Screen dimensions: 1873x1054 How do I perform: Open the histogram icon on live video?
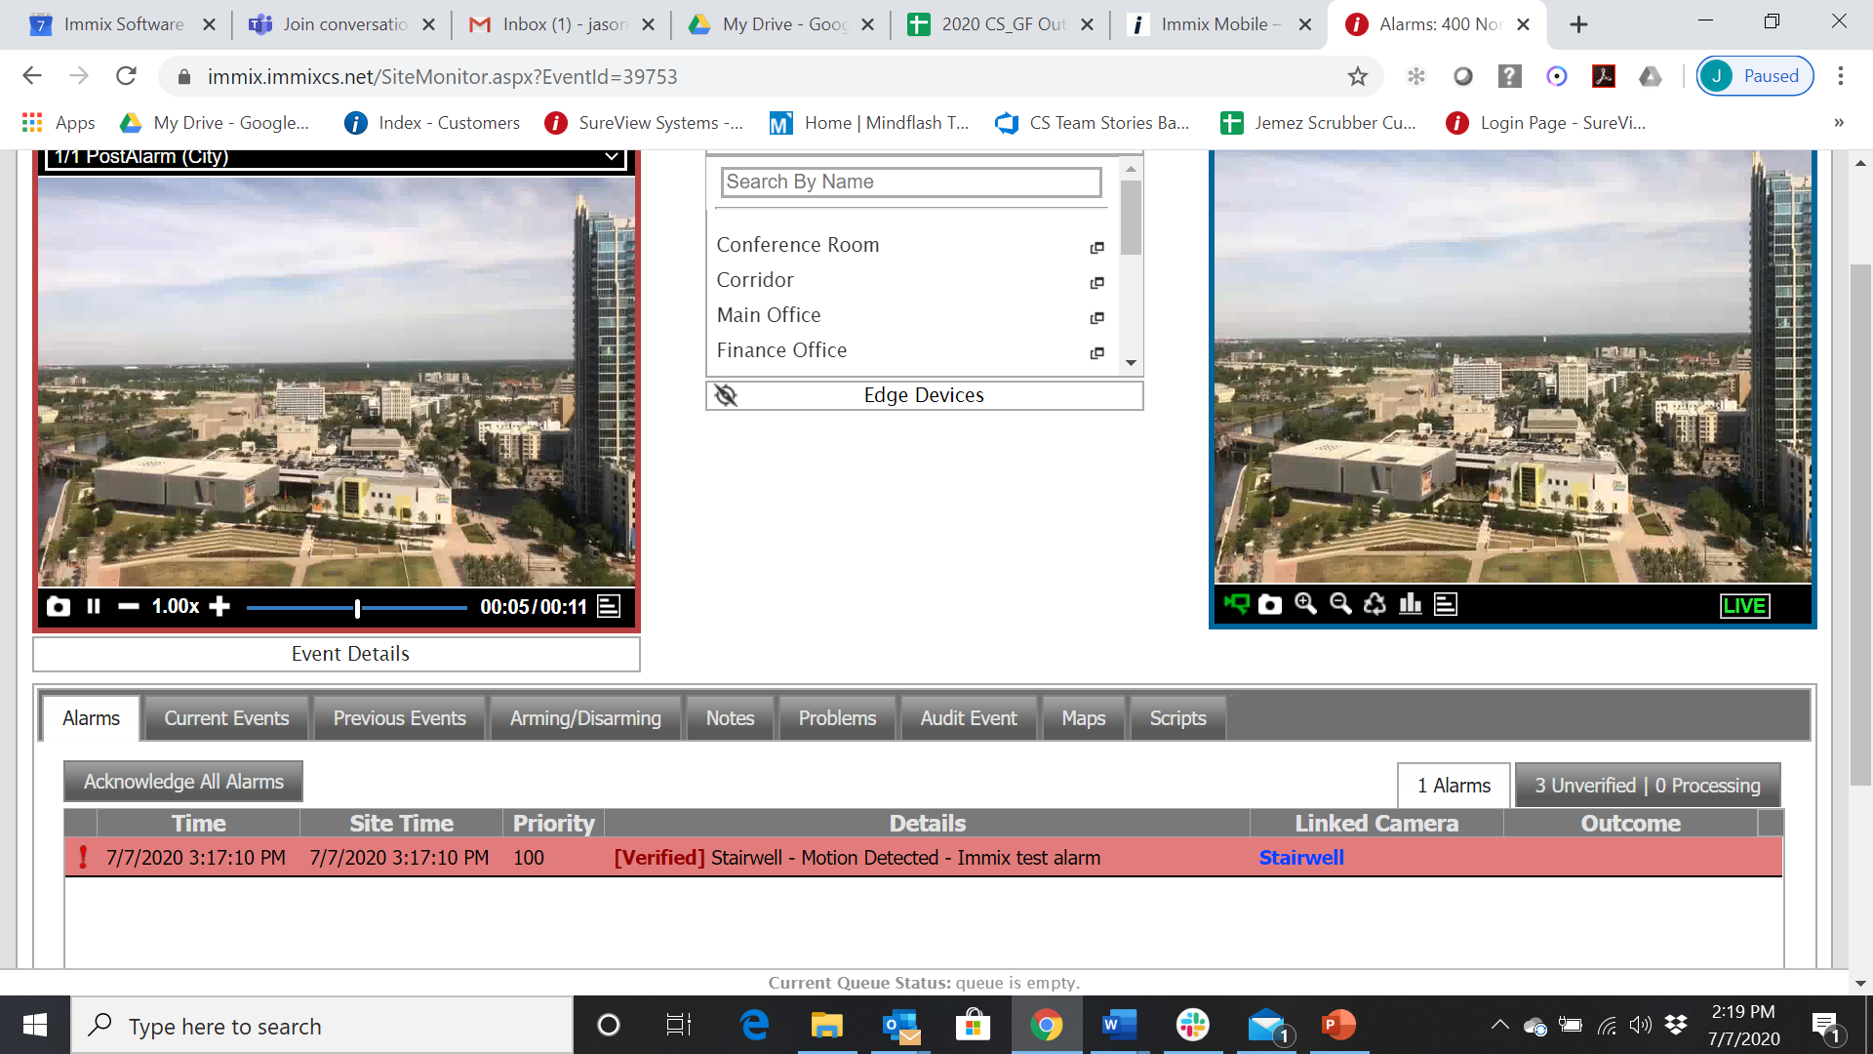(x=1411, y=605)
